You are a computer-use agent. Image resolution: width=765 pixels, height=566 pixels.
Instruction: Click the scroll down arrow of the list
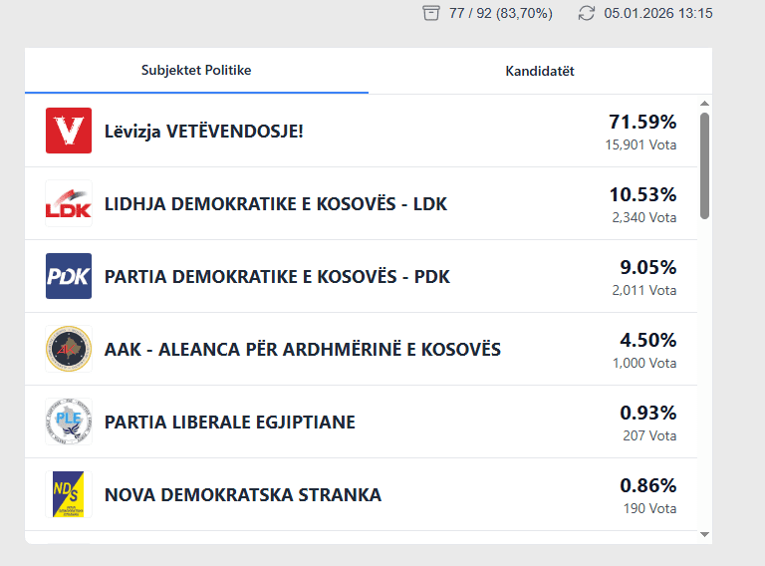pos(704,534)
